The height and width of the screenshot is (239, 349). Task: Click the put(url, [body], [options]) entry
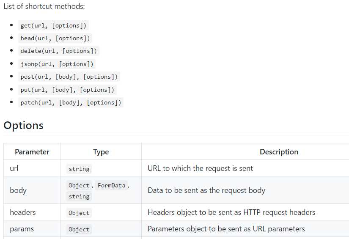(67, 90)
